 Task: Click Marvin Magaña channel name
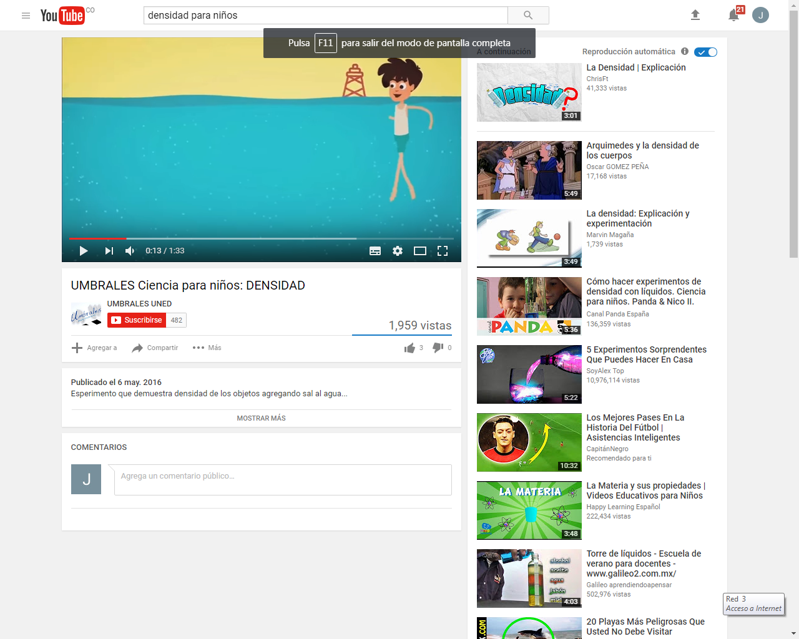pos(610,235)
